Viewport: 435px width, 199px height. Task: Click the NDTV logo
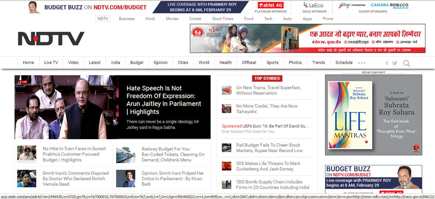51,38
